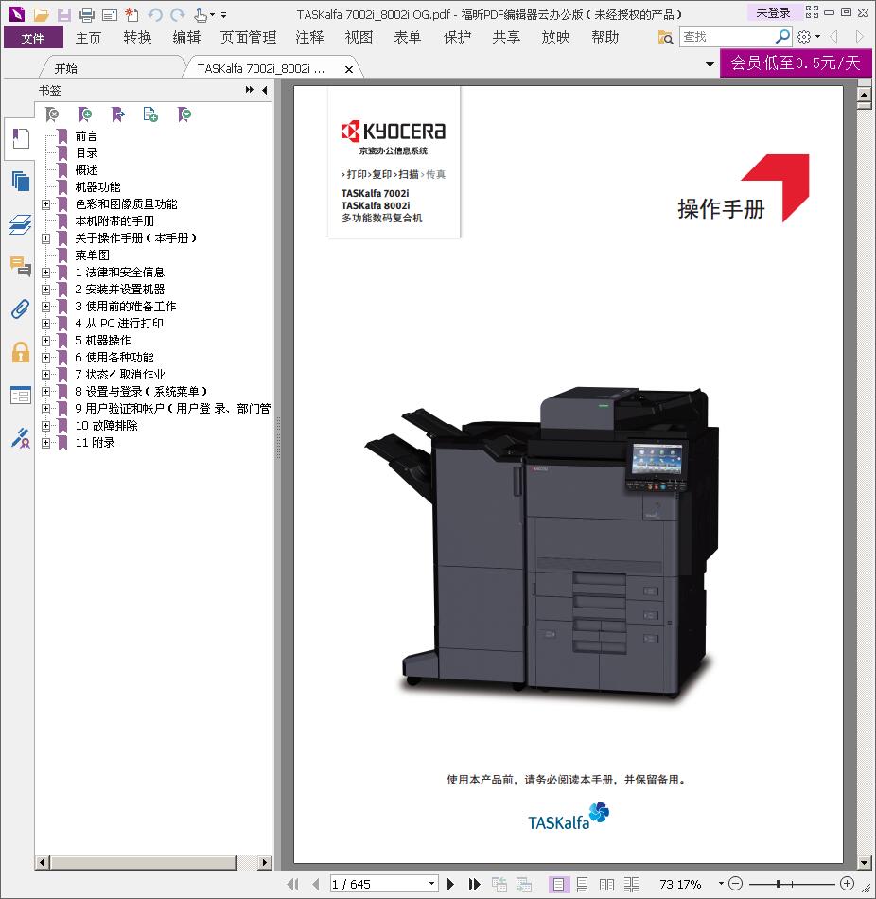Click the zoom in plus button
This screenshot has width=876, height=899.
847,884
